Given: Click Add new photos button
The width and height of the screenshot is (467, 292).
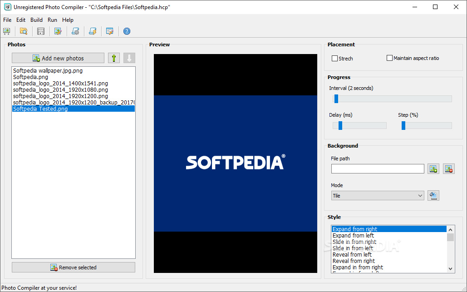Looking at the screenshot, I should coord(58,58).
